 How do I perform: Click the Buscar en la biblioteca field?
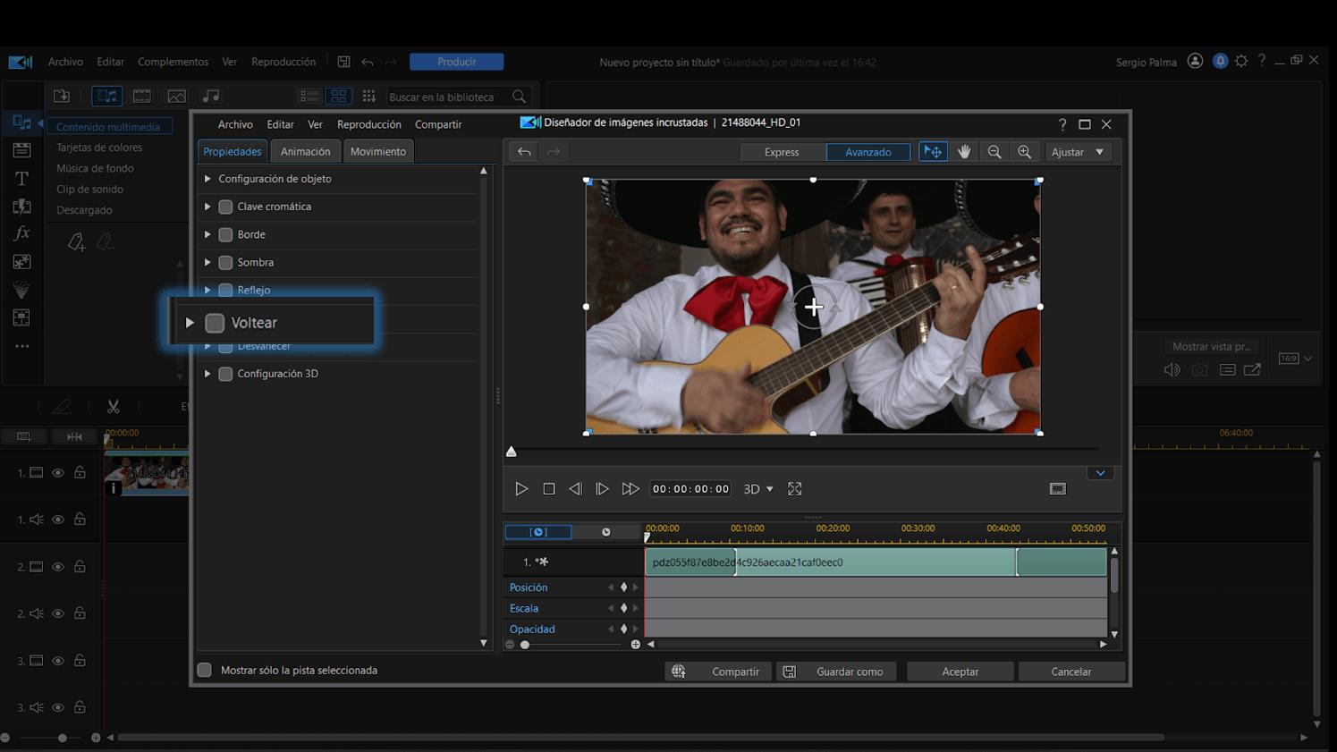coord(456,97)
